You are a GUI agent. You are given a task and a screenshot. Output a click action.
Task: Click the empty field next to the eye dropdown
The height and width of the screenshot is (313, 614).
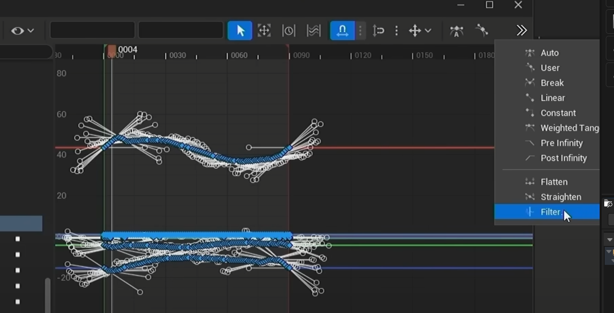tap(92, 30)
